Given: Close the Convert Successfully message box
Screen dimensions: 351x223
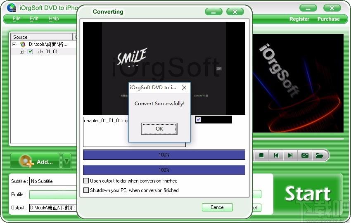Looking at the screenshot, I should pos(184,88).
